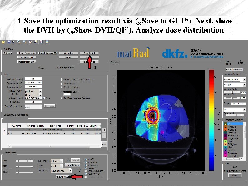This screenshot has width=248, height=186.
Task: Click the Slice slider in Visualization panel
Action: (x=24, y=161)
